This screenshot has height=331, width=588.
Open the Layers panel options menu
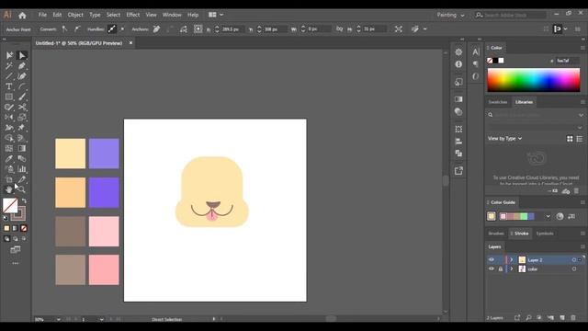pyautogui.click(x=582, y=247)
